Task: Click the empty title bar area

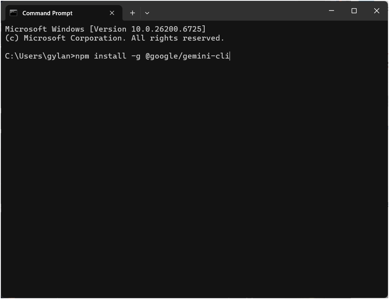Action: [x=234, y=11]
